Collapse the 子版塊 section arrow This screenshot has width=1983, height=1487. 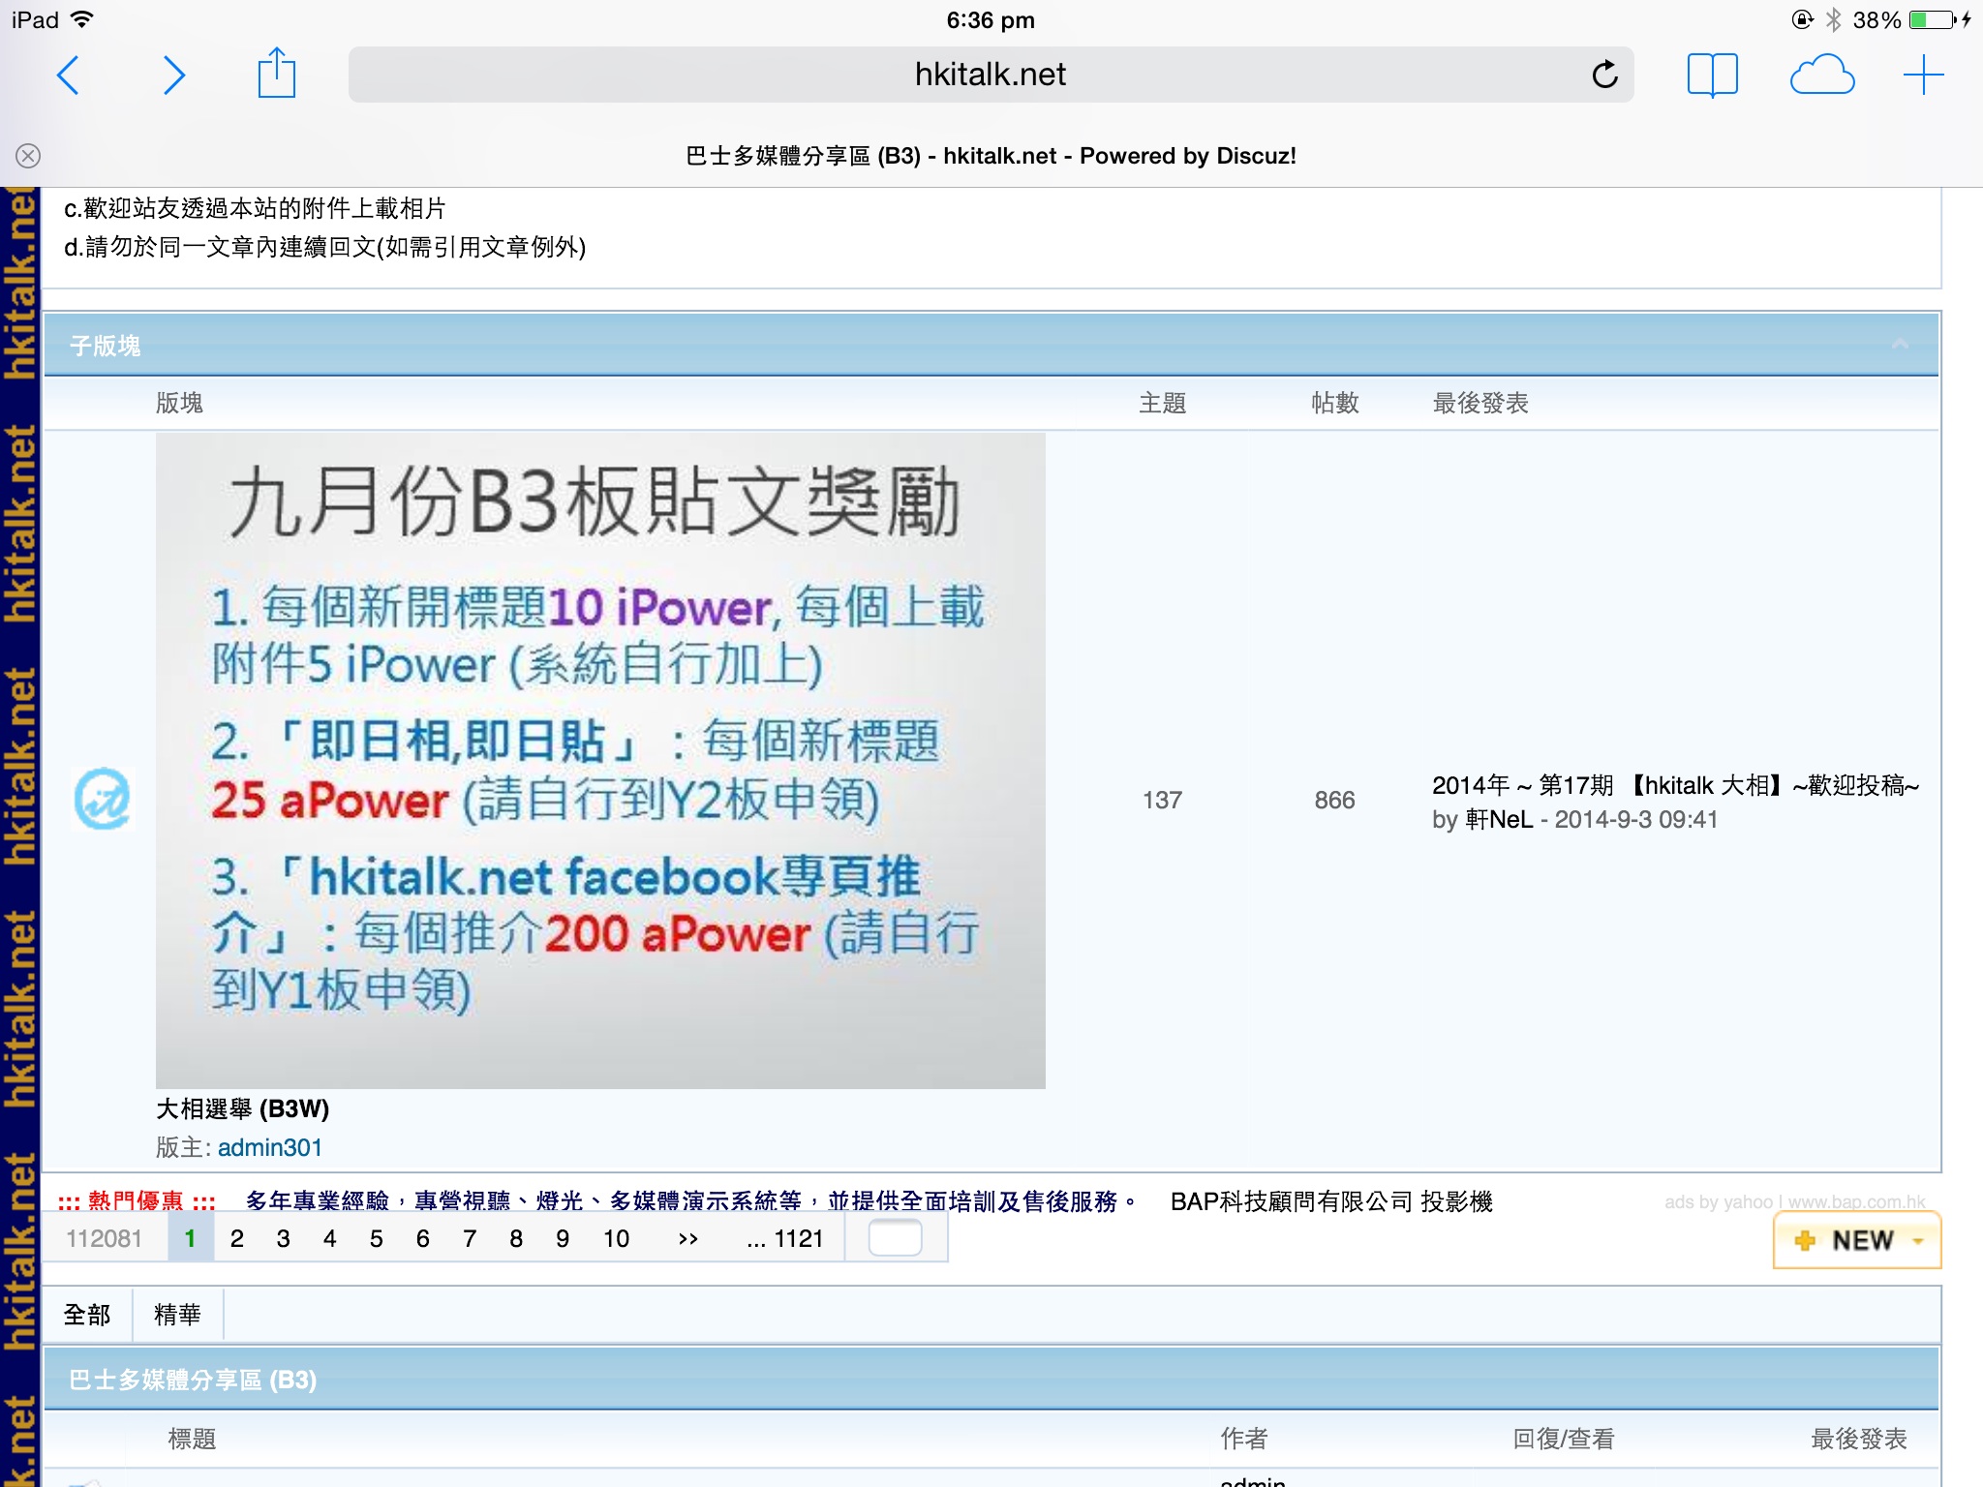point(1900,345)
